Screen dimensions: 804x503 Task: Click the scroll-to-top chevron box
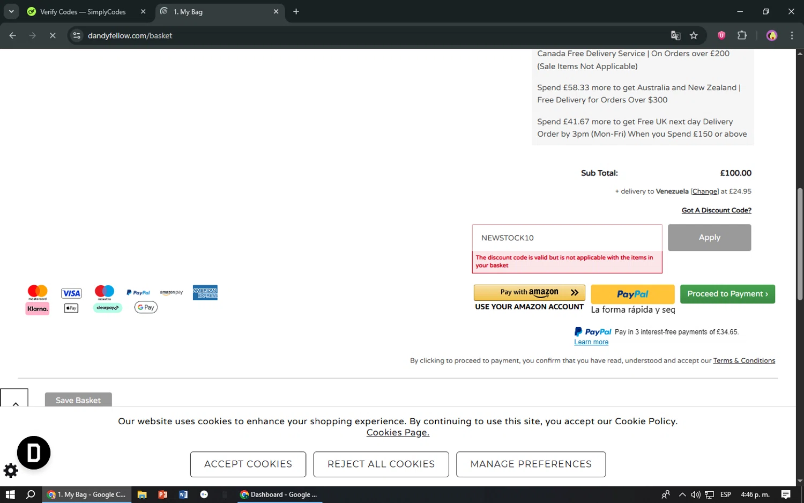pos(14,398)
